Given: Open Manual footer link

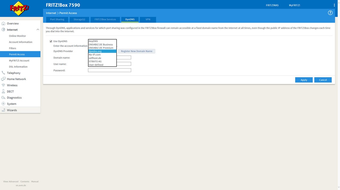Looking at the screenshot, I should click(x=35, y=182).
